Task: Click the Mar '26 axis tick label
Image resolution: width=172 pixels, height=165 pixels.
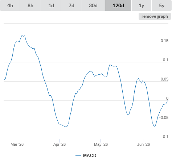Action: click(x=17, y=144)
